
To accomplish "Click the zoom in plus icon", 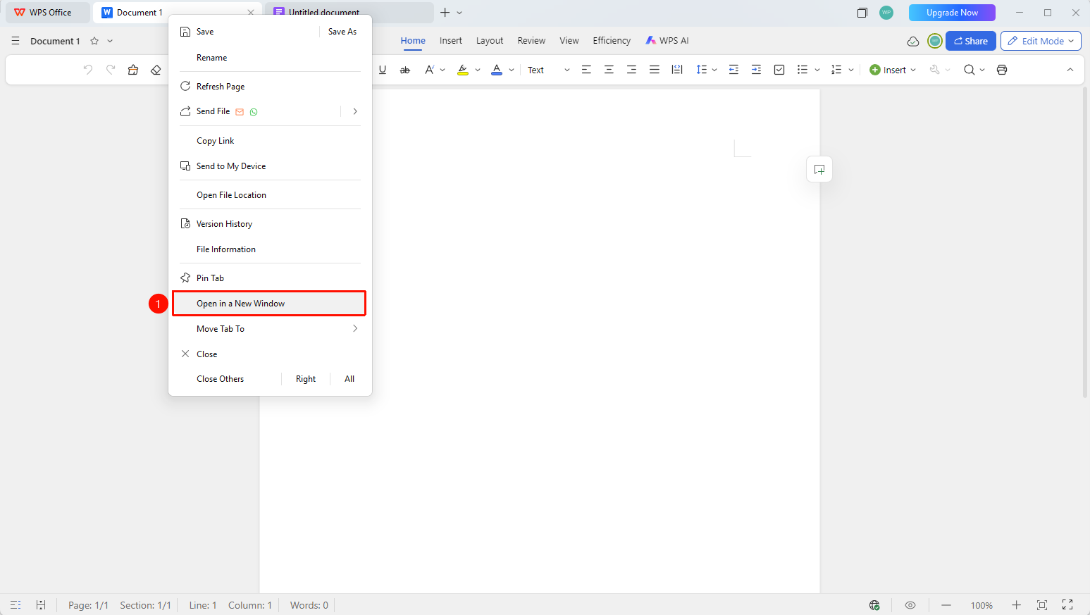I will point(1016,605).
